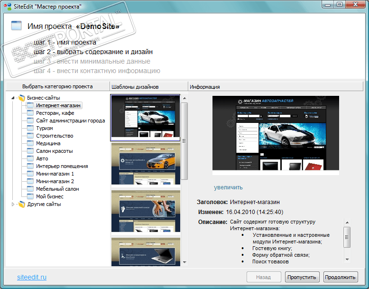This screenshot has width=369, height=289.
Task: Select the laptop computer template thumbnail
Action: 146,252
